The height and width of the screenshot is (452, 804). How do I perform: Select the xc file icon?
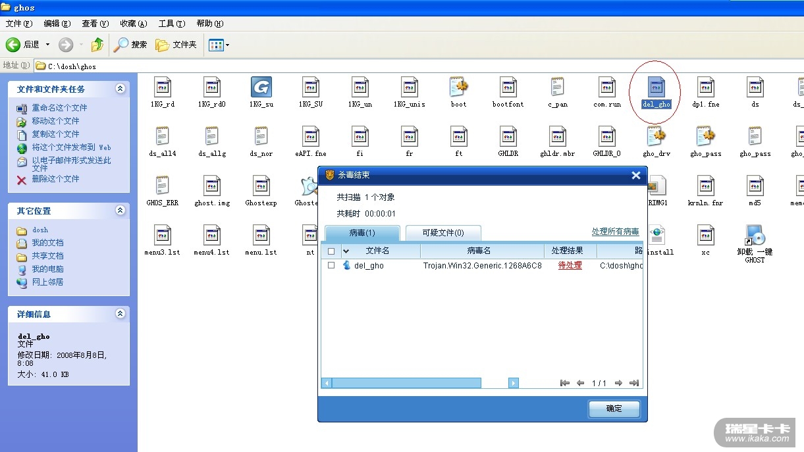706,235
